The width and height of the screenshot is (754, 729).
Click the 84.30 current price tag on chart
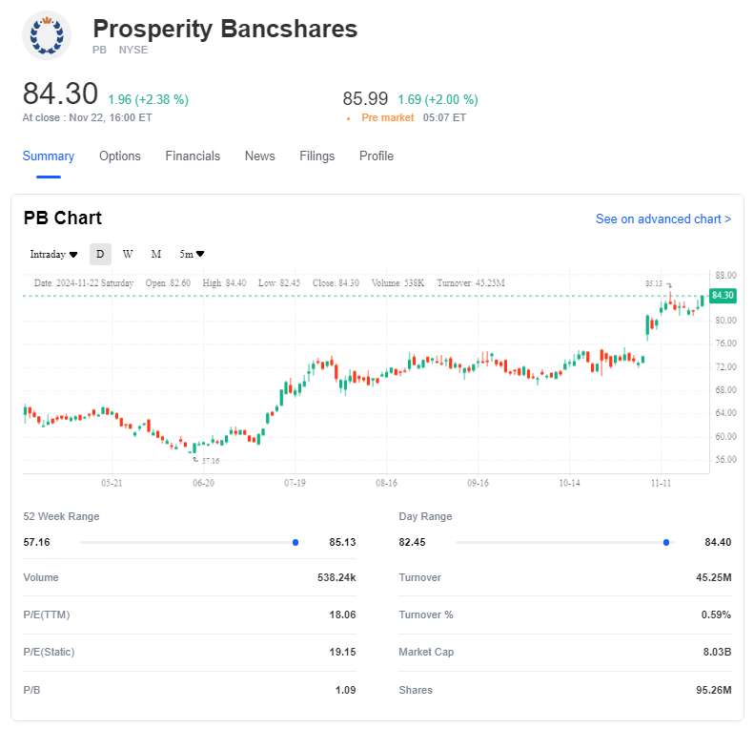tap(723, 296)
